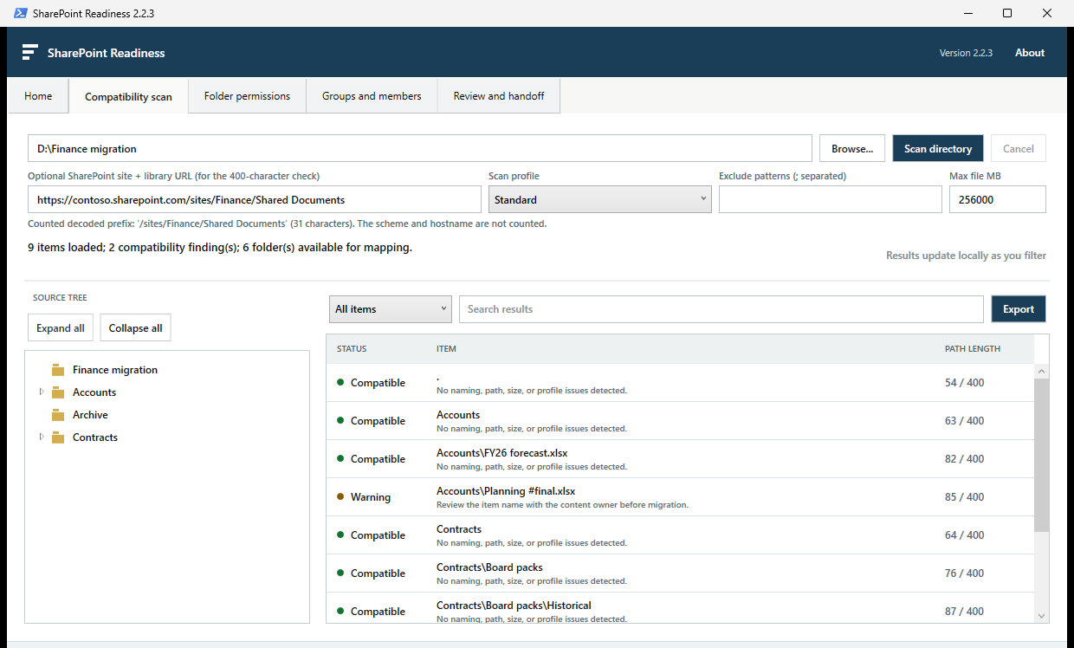Click the Expand all button
The width and height of the screenshot is (1074, 648).
tap(61, 328)
